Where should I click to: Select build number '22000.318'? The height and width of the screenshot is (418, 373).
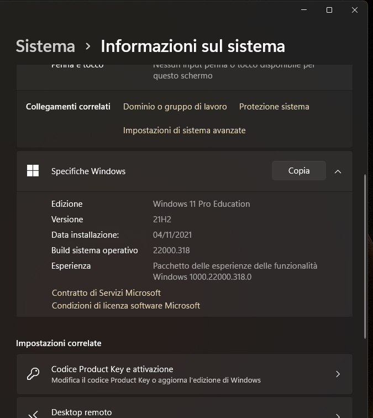click(x=171, y=250)
